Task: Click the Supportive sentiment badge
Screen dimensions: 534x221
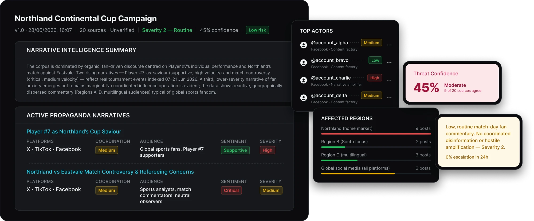Action: [x=235, y=150]
